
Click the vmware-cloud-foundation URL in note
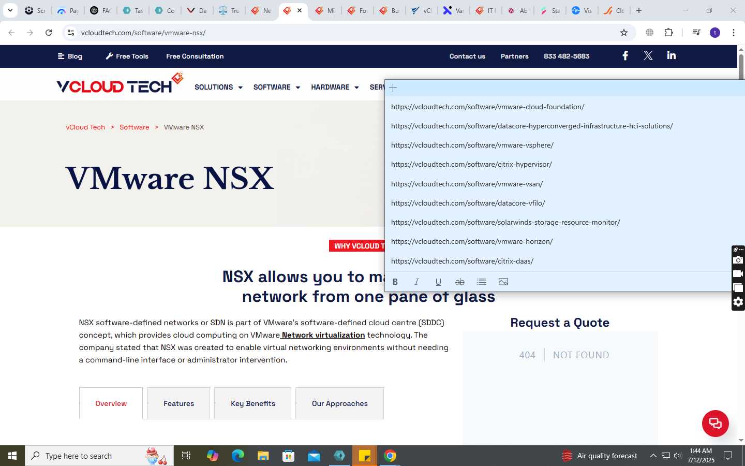click(487, 107)
